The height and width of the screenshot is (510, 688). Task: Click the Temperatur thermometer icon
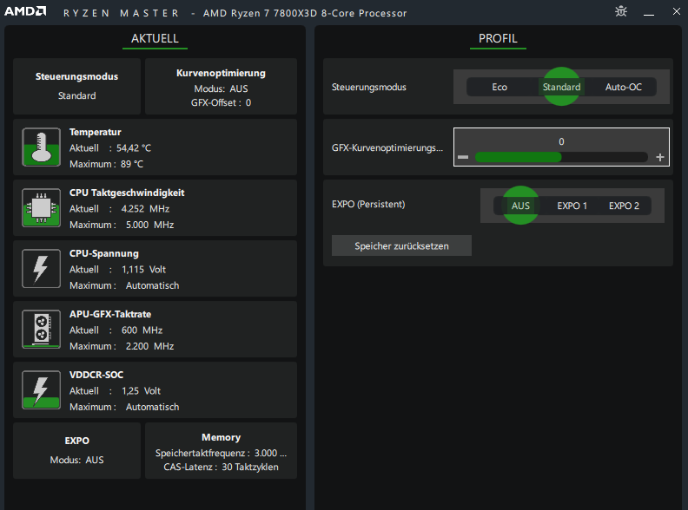click(41, 147)
